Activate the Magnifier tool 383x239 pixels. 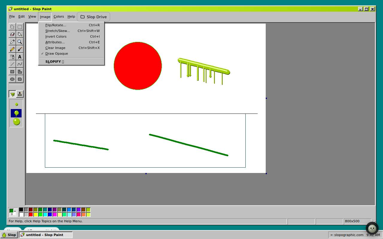pyautogui.click(x=20, y=42)
